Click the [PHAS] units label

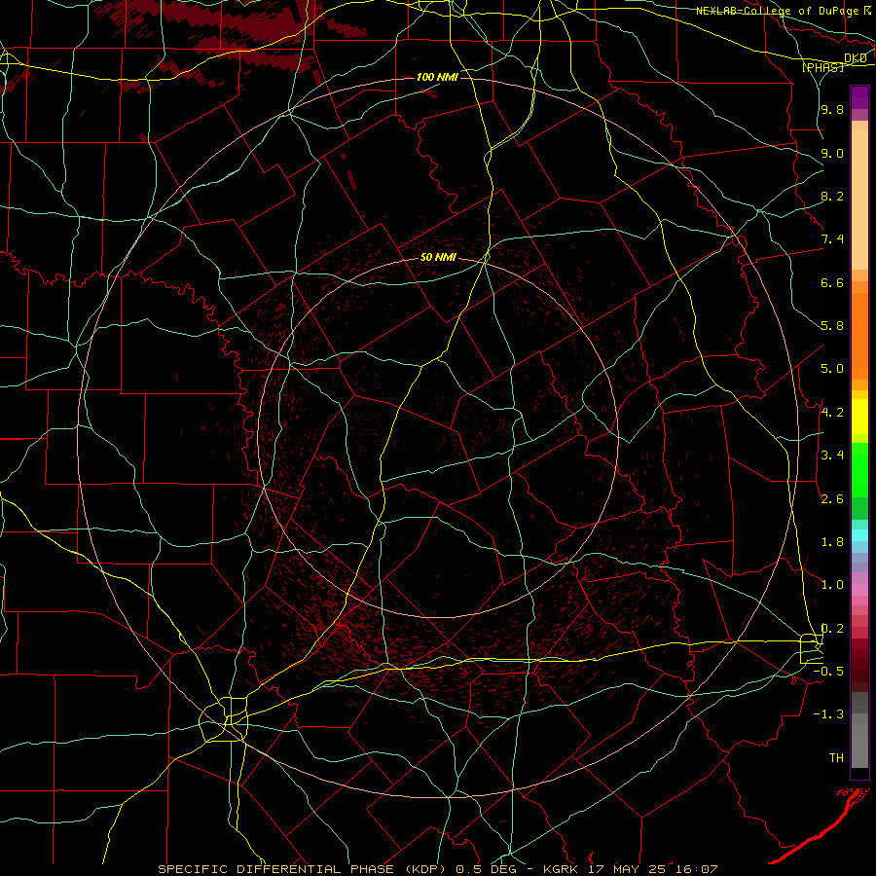(823, 67)
